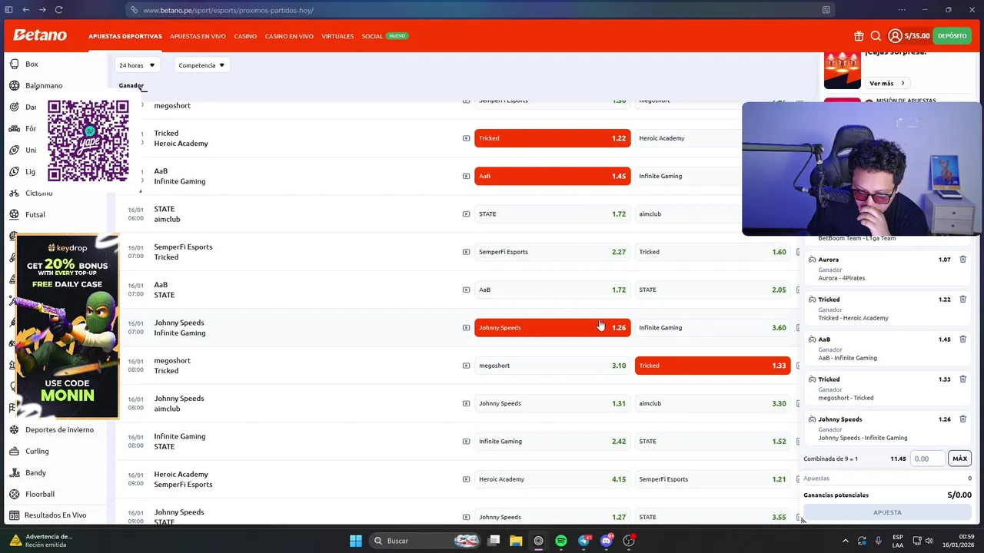Deselect Tricked 1.33 odds against megoshort
Viewport: 984px width, 553px height.
coord(712,366)
